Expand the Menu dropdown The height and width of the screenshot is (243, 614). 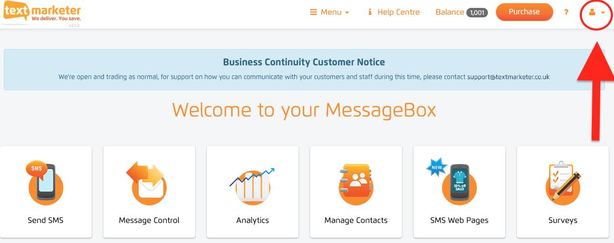[x=330, y=12]
